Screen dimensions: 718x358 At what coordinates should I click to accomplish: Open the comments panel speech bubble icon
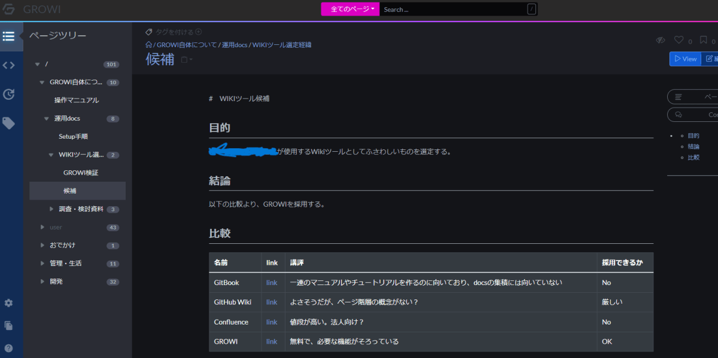[678, 114]
